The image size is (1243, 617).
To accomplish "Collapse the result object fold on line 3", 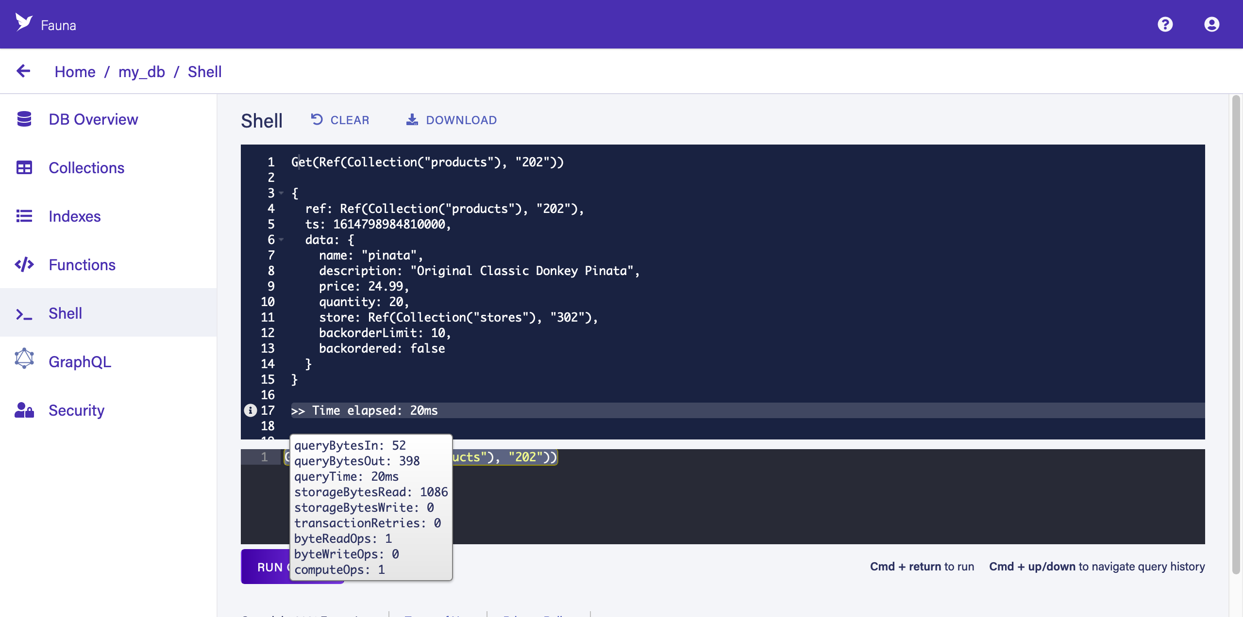I will click(282, 193).
